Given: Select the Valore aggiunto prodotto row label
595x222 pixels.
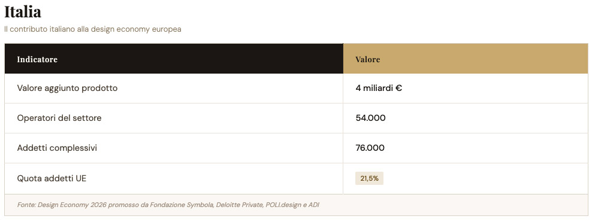Looking at the screenshot, I should (x=67, y=89).
